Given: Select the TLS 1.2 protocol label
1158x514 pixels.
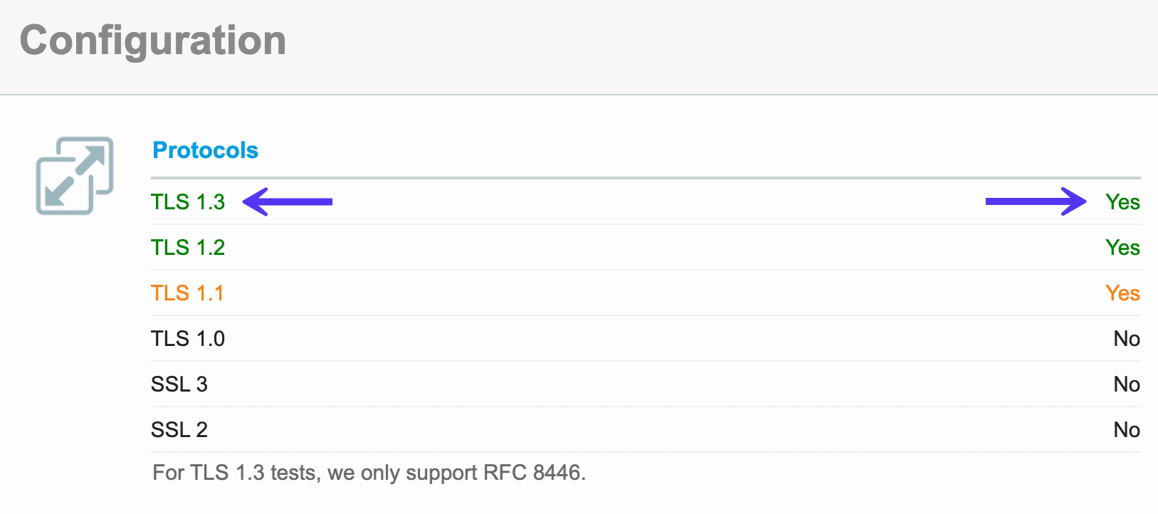Looking at the screenshot, I should tap(188, 248).
